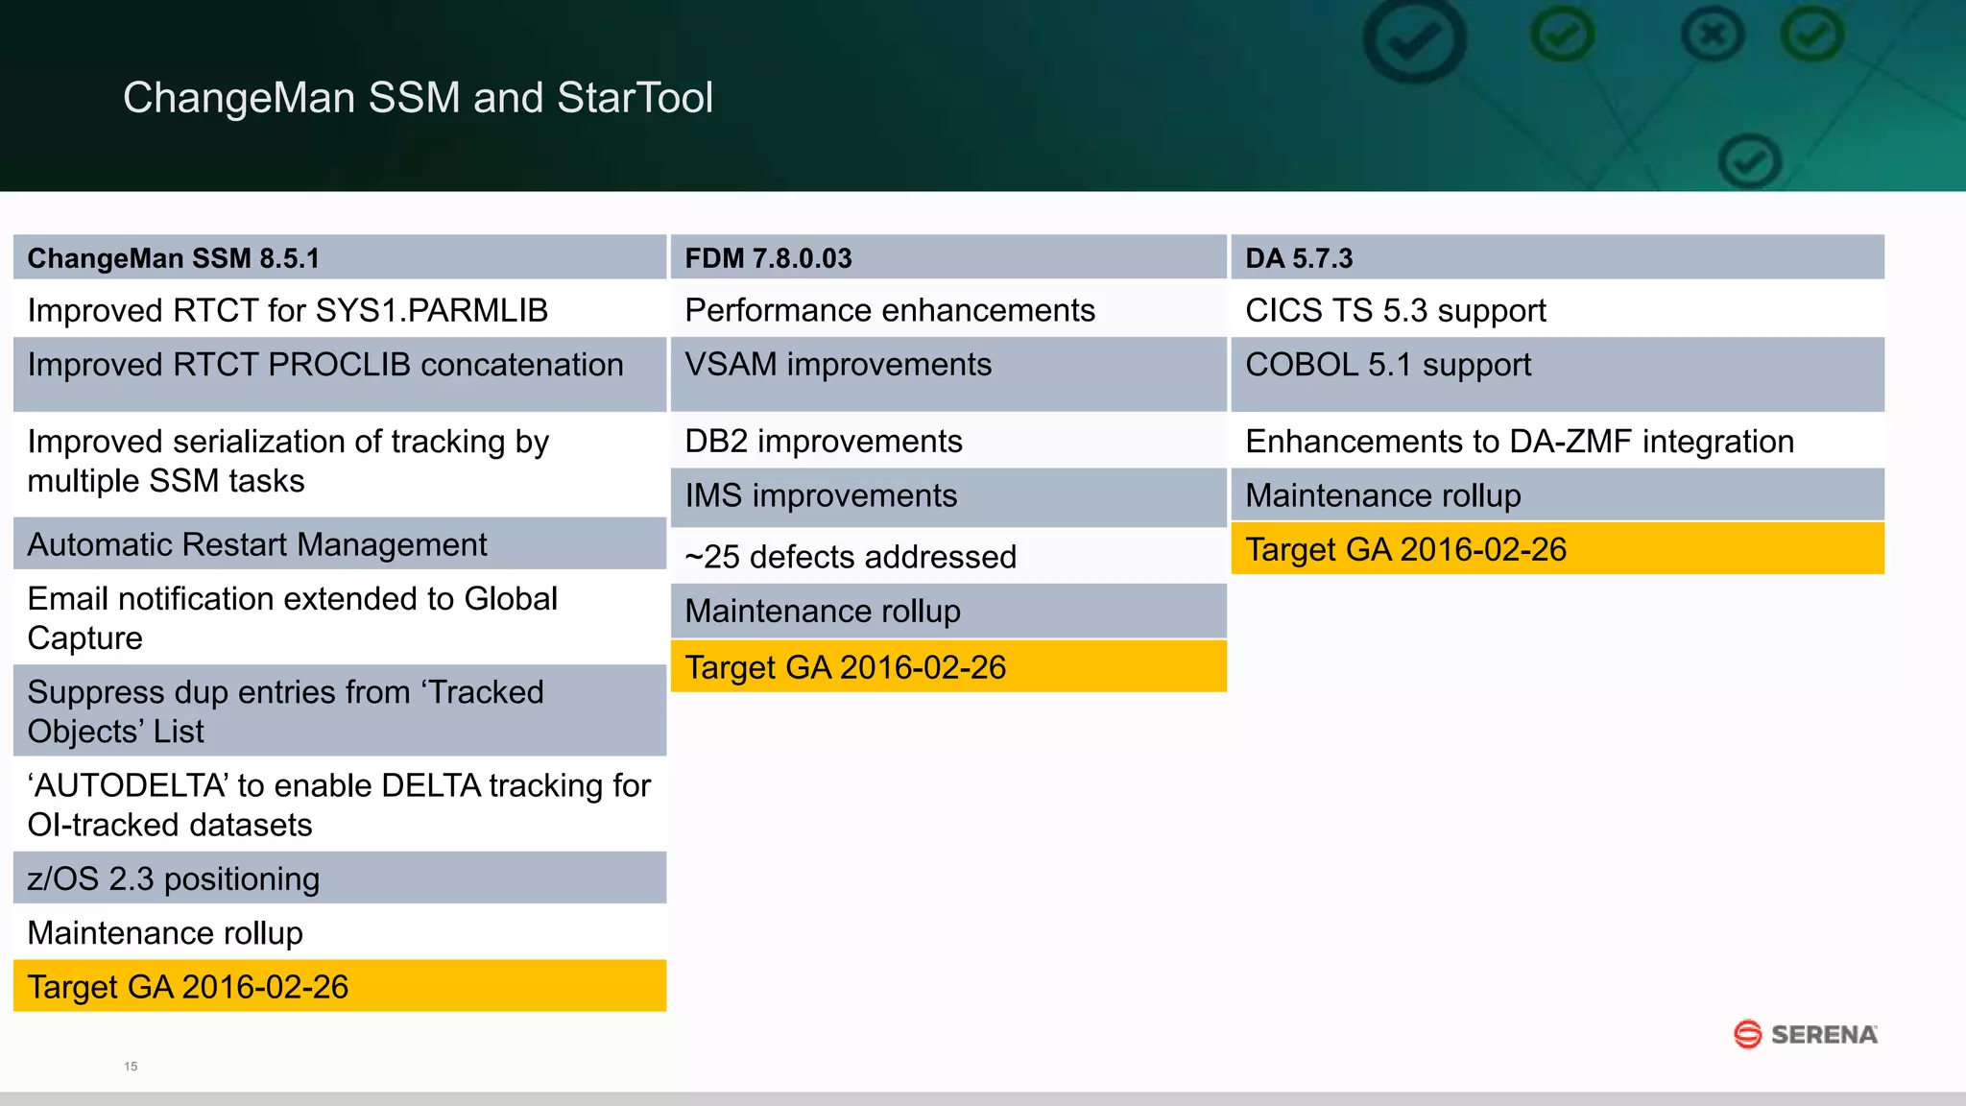Image resolution: width=1966 pixels, height=1106 pixels.
Task: Select 'z/OS 2.3 positioning' row
Action: (340, 878)
